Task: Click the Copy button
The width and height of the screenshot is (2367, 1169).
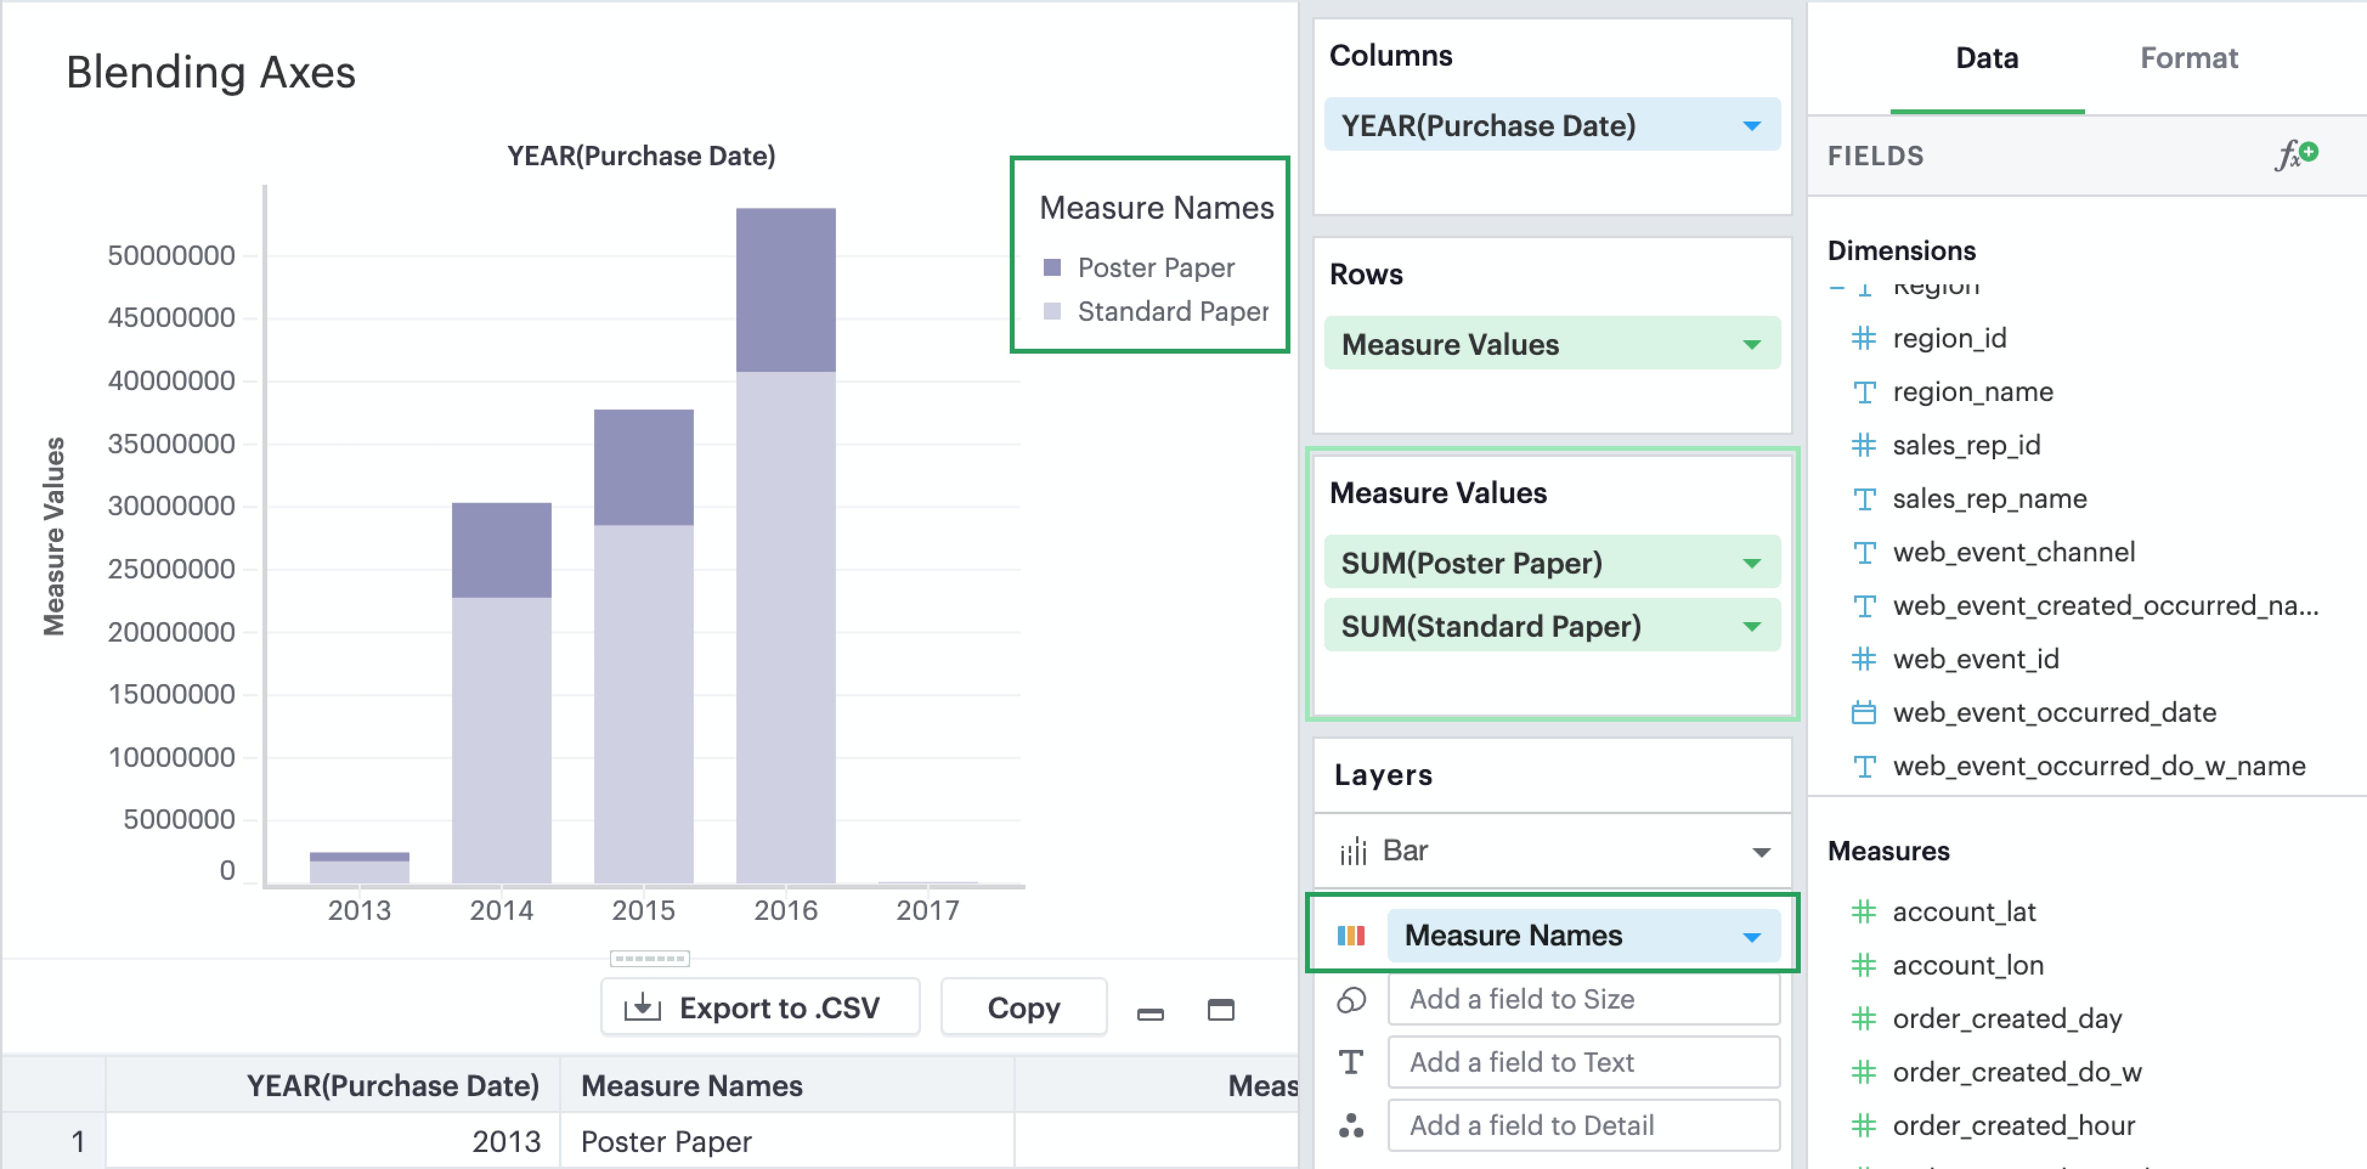Action: click(x=1024, y=1008)
